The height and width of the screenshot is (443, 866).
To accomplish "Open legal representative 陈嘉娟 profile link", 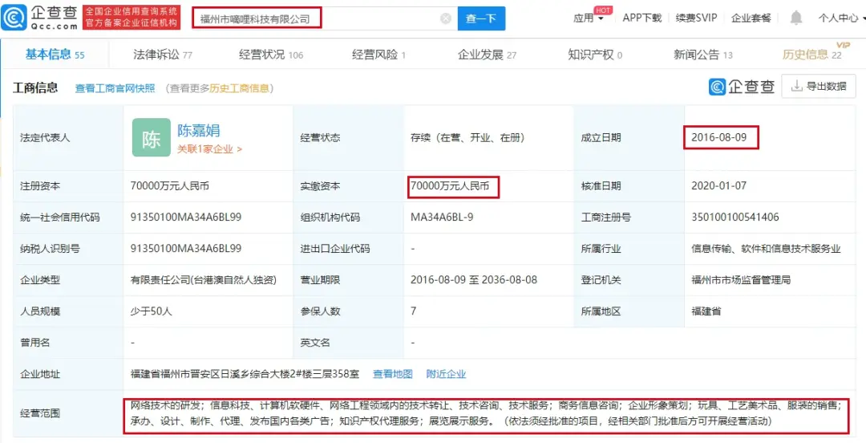I will [x=198, y=131].
